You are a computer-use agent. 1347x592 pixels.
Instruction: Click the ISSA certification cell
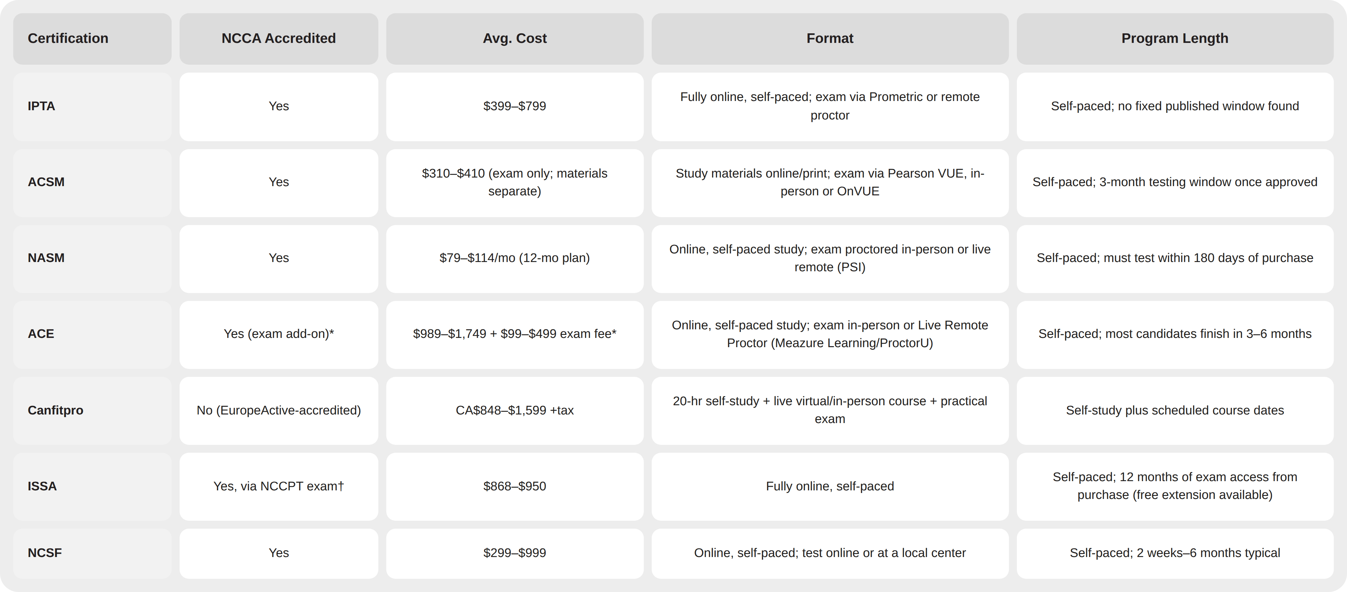[92, 486]
